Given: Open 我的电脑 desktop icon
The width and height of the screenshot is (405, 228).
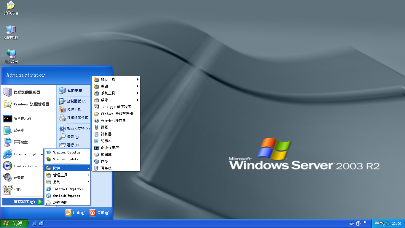Looking at the screenshot, I should [x=11, y=32].
